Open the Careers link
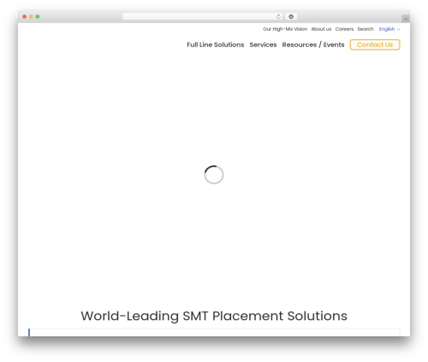 tap(344, 29)
